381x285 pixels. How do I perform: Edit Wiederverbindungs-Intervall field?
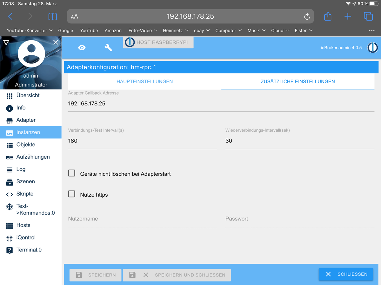tap(300, 141)
